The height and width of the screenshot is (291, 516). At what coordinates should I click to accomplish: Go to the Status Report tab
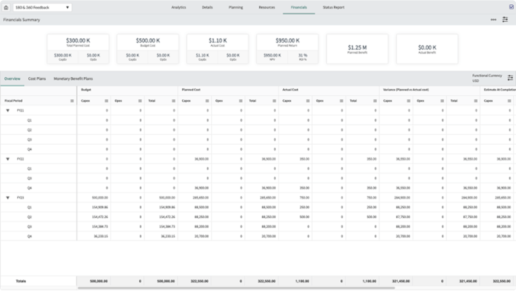(x=333, y=7)
